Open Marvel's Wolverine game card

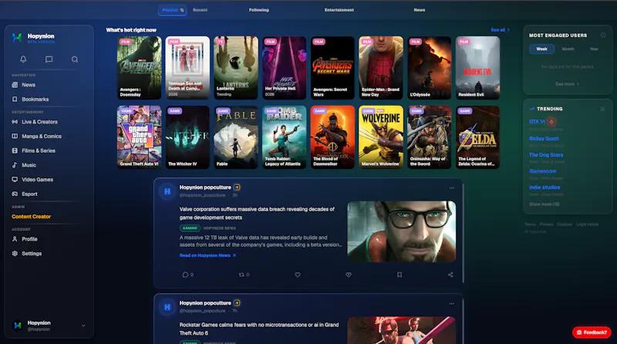coord(381,137)
